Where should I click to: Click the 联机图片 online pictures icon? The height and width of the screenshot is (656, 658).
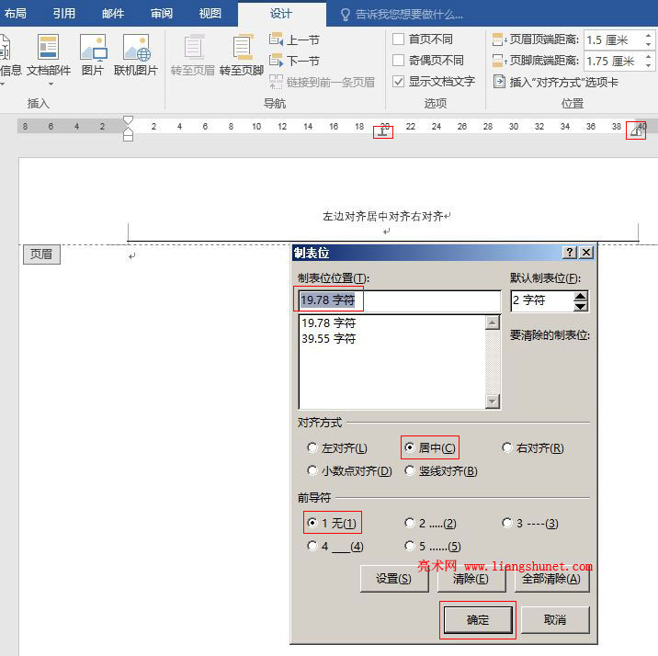point(136,47)
